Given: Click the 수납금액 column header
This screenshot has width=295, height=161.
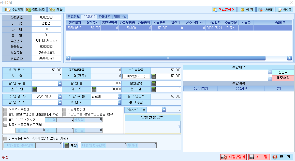Looking at the screenshot, I should pyautogui.click(x=160, y=23).
